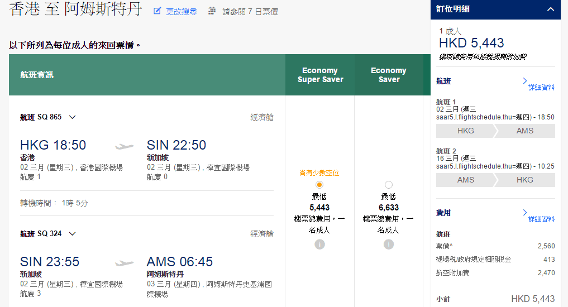Expand flight SQ 324 details
This screenshot has width=568, height=307.
pyautogui.click(x=72, y=234)
